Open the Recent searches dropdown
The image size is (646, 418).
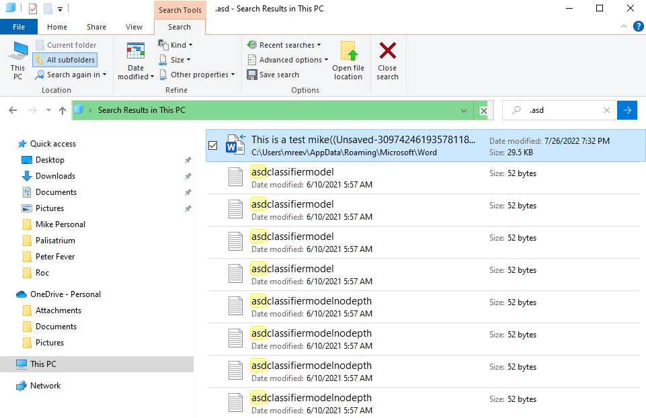[284, 45]
